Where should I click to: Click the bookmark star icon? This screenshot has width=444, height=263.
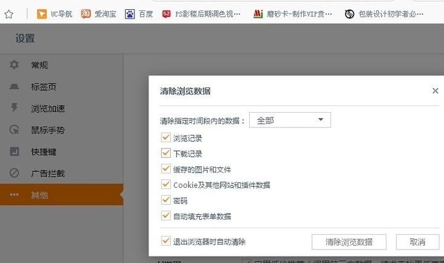pyautogui.click(x=9, y=14)
